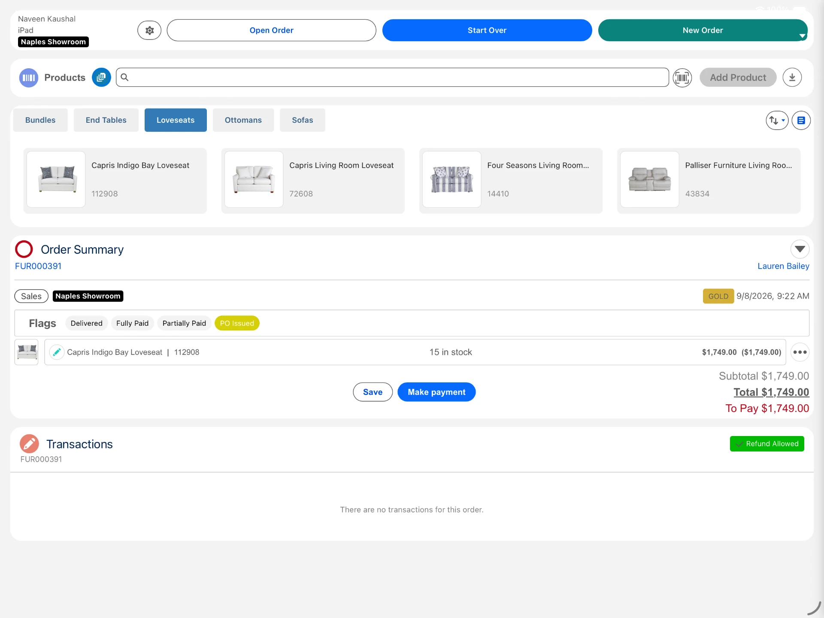Open the blue product catalog copy icon
The image size is (824, 618).
pyautogui.click(x=101, y=77)
